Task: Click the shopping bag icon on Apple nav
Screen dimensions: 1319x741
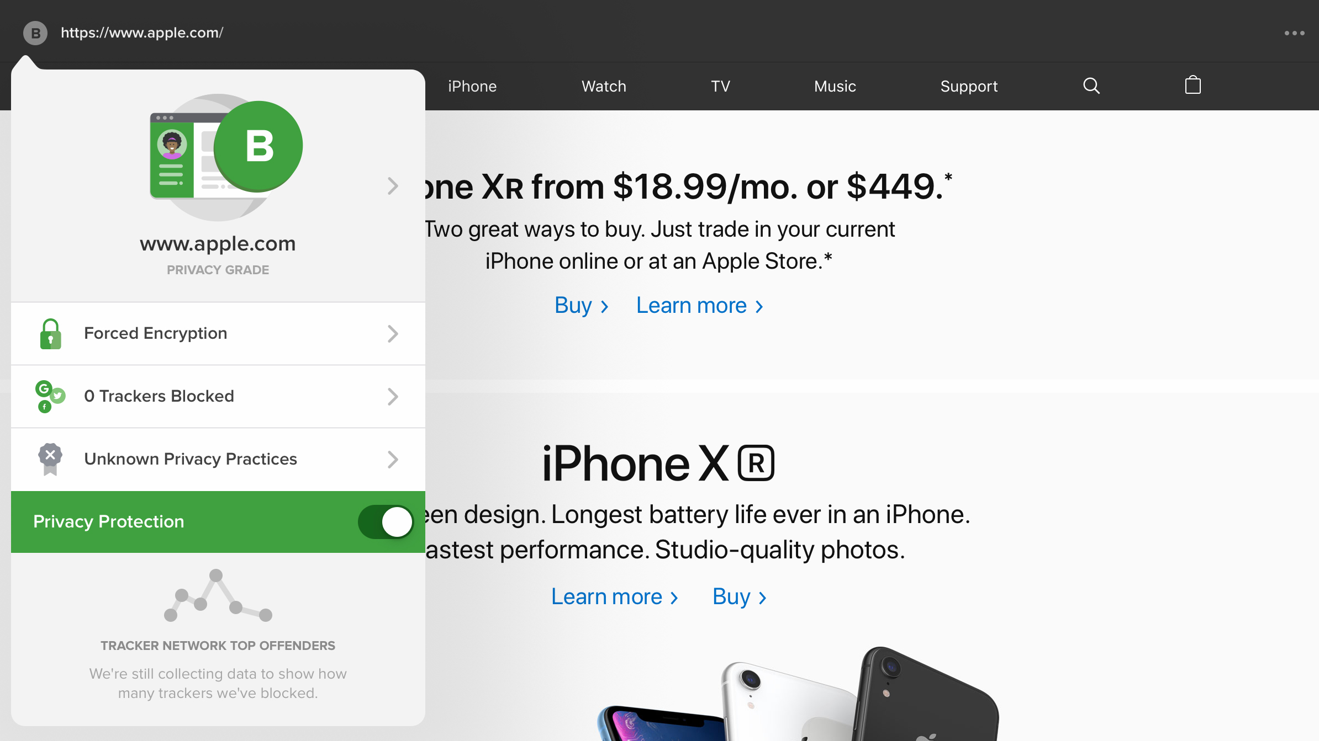Action: (1193, 85)
